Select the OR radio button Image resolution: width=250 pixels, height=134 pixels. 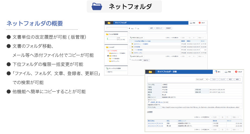point(136,28)
